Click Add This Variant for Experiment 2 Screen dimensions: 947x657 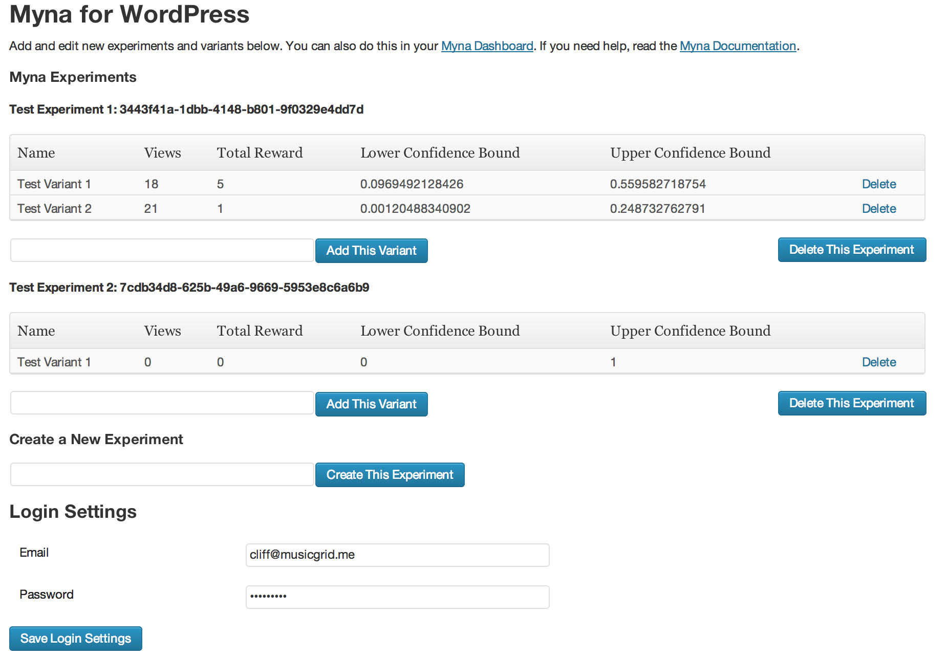pyautogui.click(x=372, y=404)
